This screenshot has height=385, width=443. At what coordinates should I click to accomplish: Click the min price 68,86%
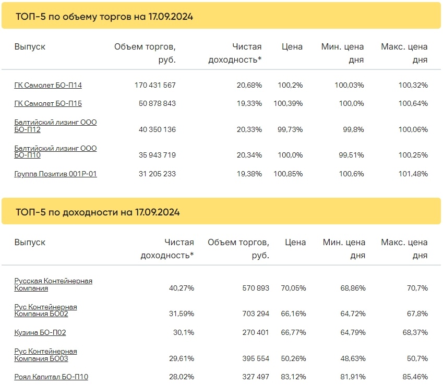coord(353,288)
